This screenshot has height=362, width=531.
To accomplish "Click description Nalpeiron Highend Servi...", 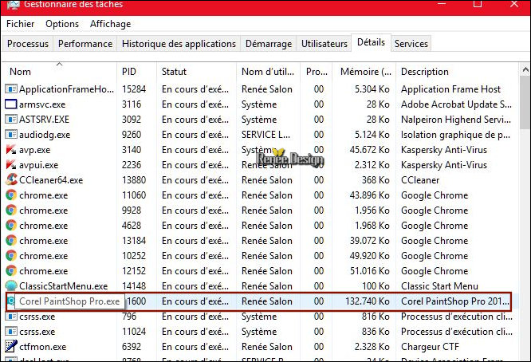I will (456, 120).
